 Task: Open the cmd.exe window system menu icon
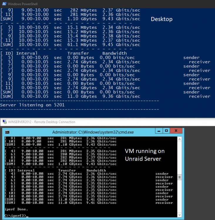click(7, 132)
